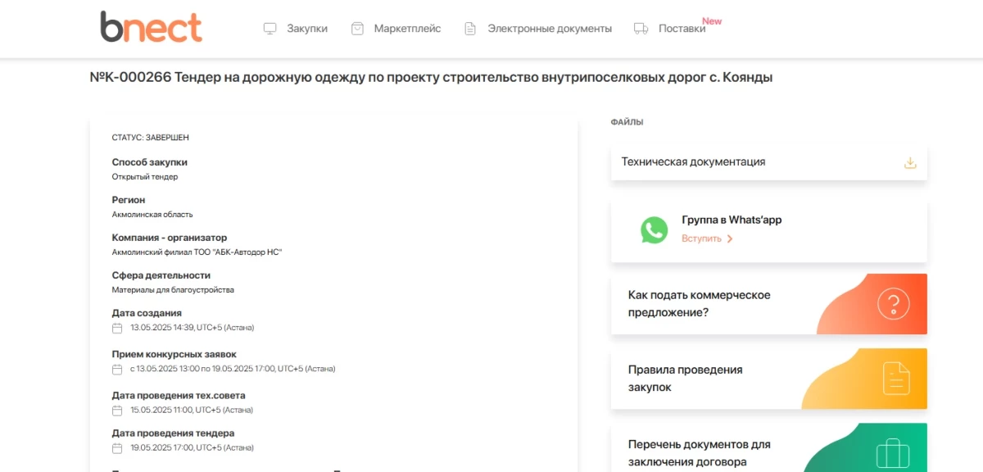Click the calendar icon under Дата создания

pos(117,328)
